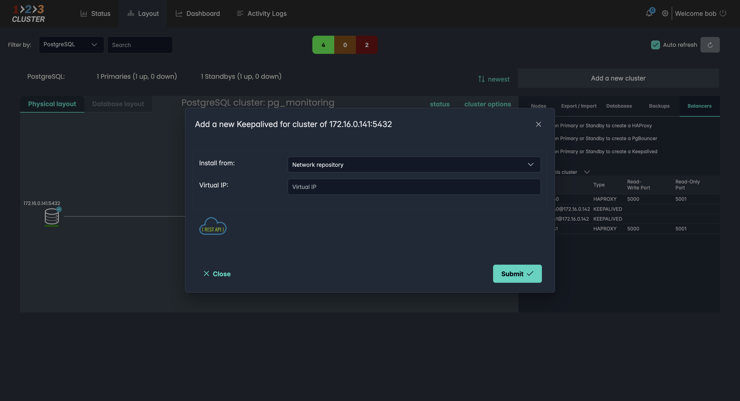Toggle the Auto refresh checkbox
740x401 pixels.
(x=655, y=45)
